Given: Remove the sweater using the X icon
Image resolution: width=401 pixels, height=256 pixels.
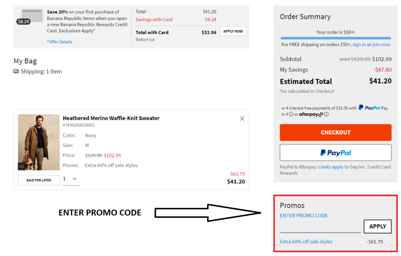Looking at the screenshot, I should [x=242, y=118].
